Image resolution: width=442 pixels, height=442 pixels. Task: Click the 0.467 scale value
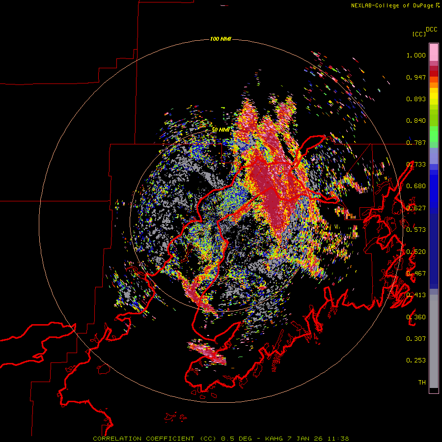(x=416, y=273)
